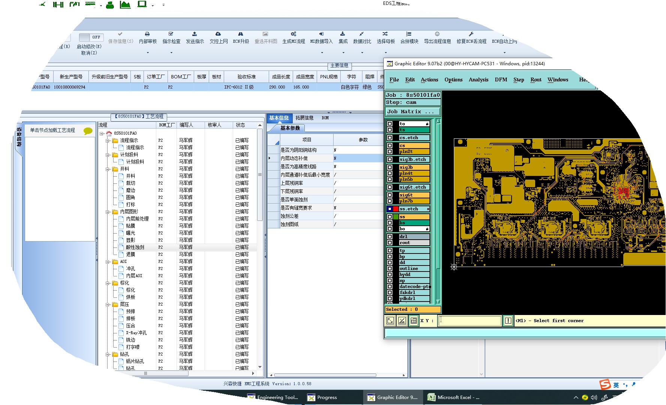This screenshot has height=405, width=666.
Task: Click the 合拼模块 list icon
Action: [x=409, y=34]
